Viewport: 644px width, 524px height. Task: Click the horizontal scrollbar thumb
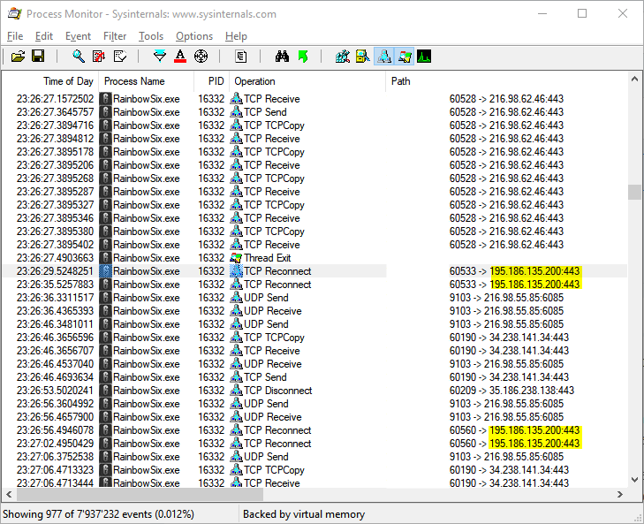click(140, 494)
